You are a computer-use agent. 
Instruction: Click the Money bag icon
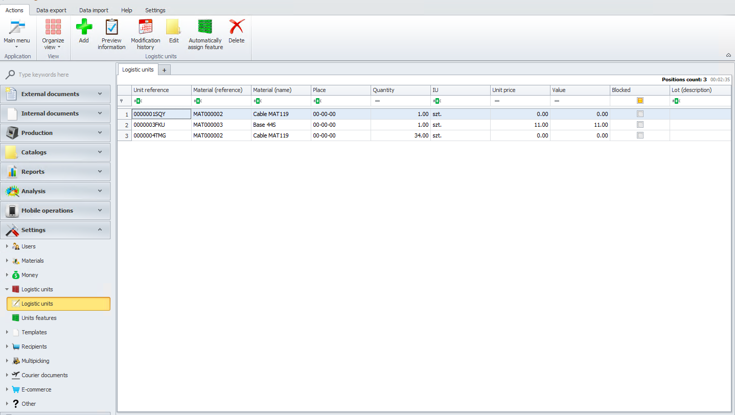pos(16,275)
